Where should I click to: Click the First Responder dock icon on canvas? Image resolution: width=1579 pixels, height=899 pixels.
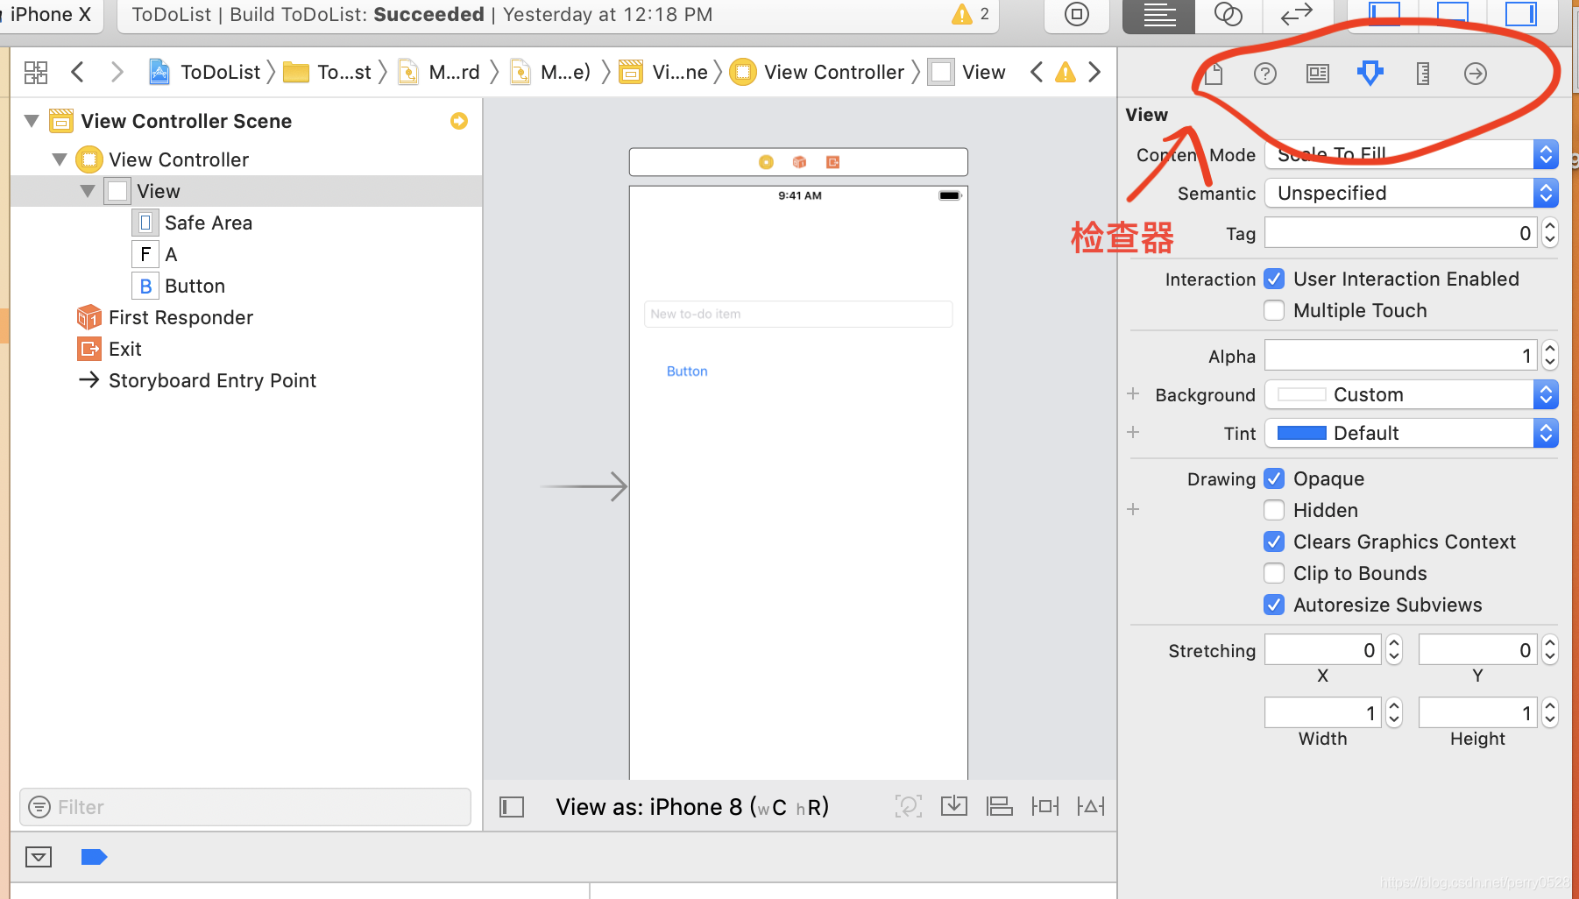coord(799,162)
